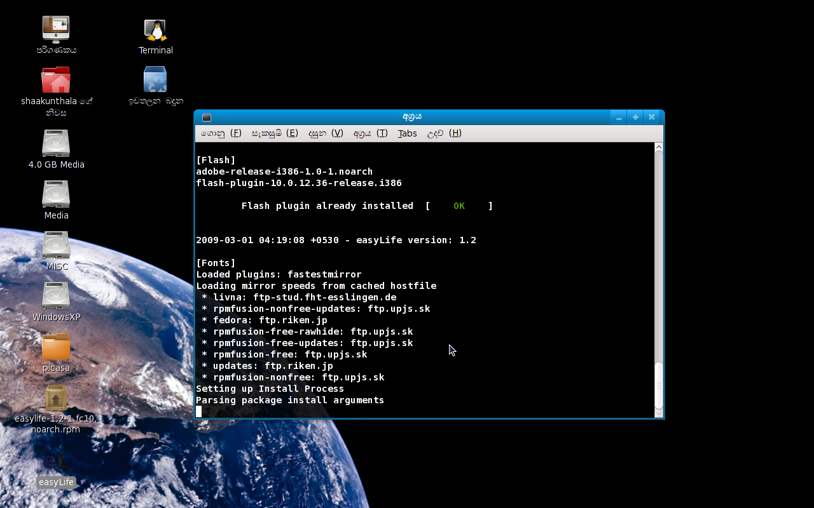Launch the Terminal desktop icon

(155, 30)
